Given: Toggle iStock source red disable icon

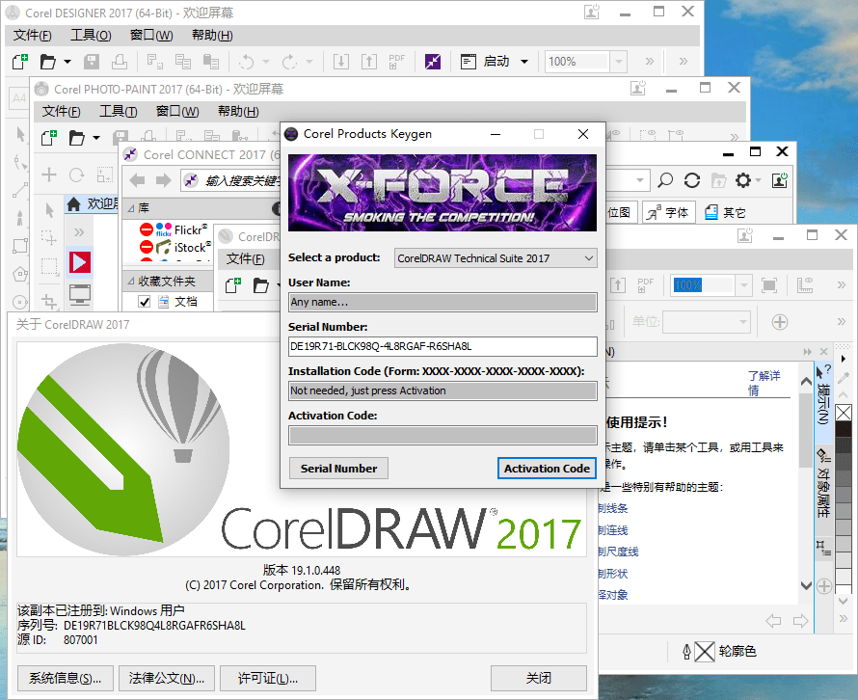Looking at the screenshot, I should 147,247.
